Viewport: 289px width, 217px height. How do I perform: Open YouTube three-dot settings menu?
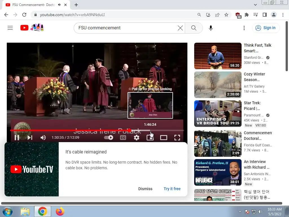click(244, 28)
